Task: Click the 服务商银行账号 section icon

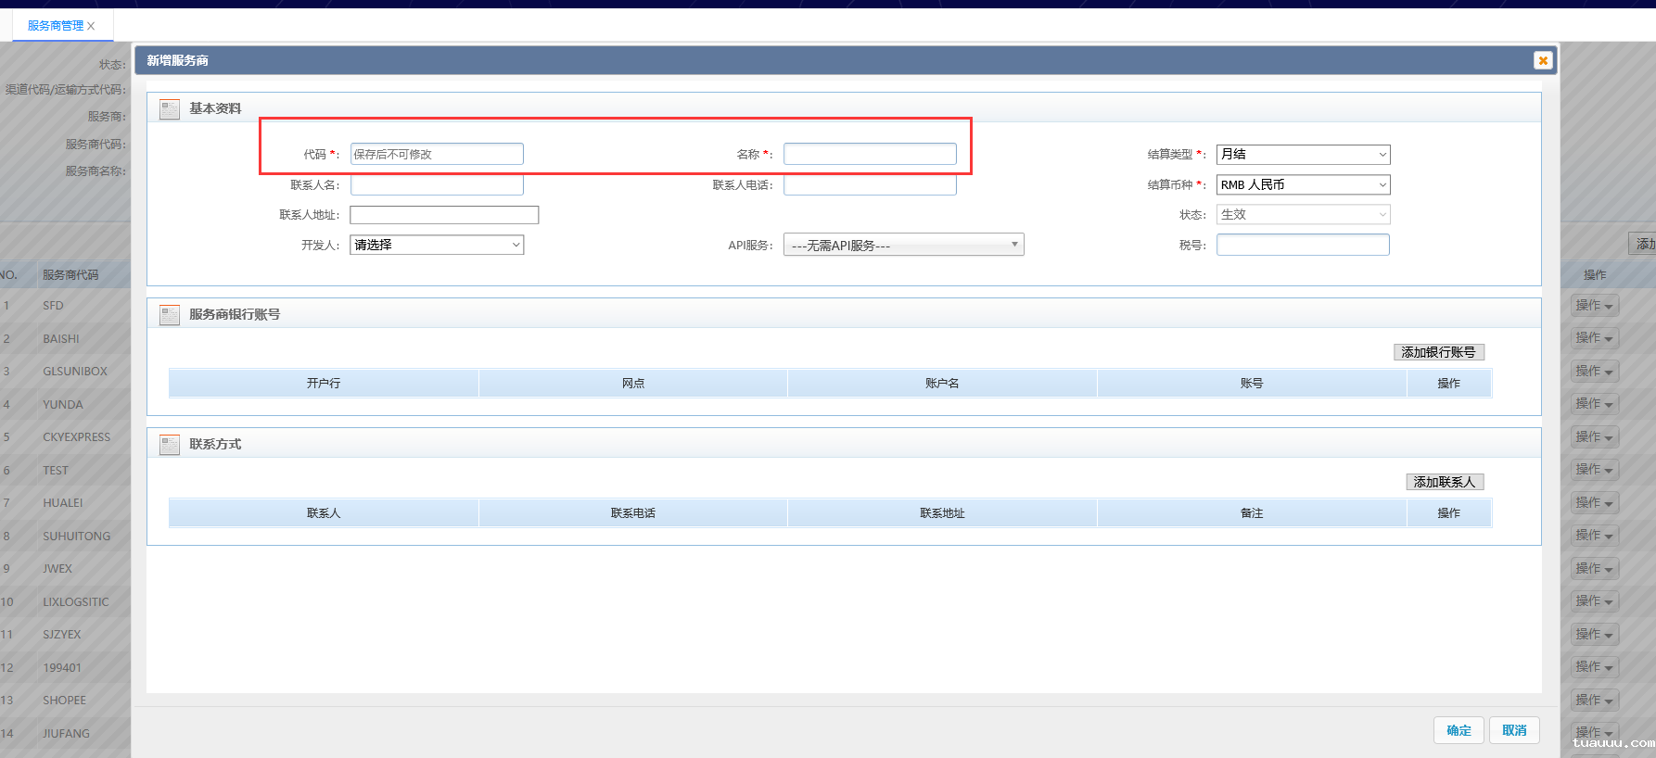Action: pyautogui.click(x=170, y=315)
